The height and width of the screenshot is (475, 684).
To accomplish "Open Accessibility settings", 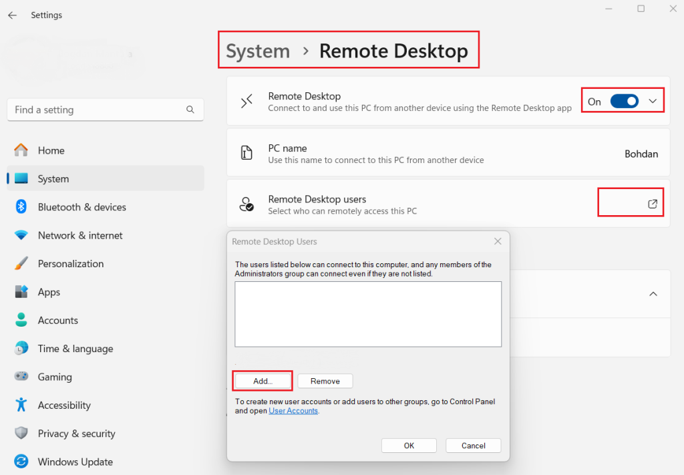I will (x=67, y=405).
